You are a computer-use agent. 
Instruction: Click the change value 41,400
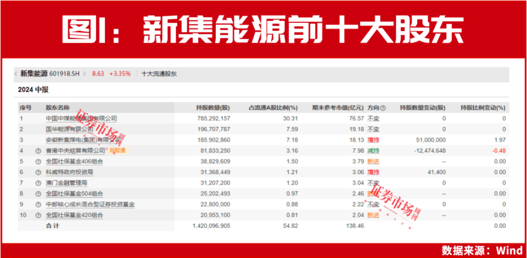(x=438, y=172)
